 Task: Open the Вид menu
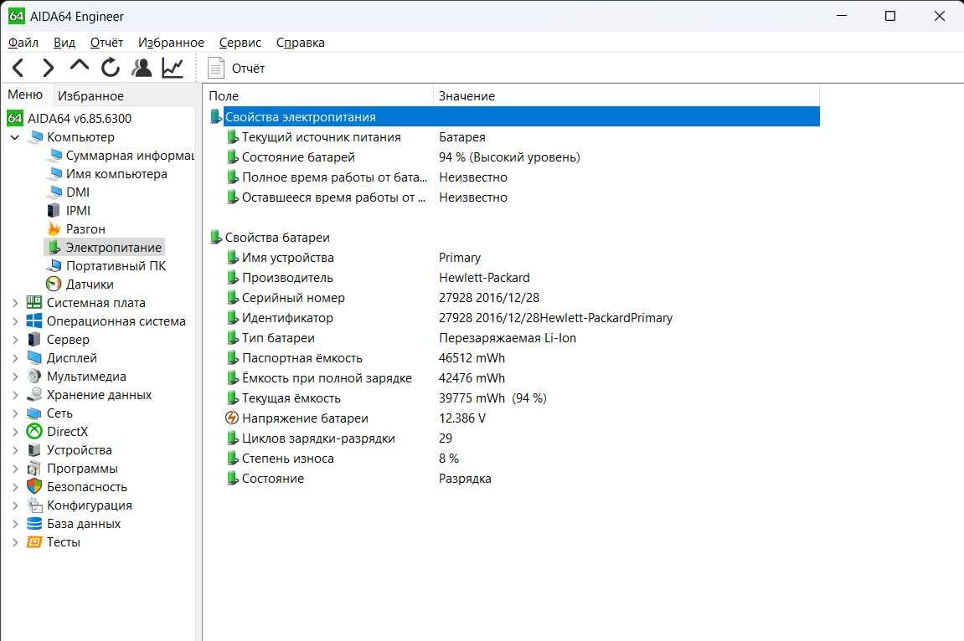coord(64,43)
